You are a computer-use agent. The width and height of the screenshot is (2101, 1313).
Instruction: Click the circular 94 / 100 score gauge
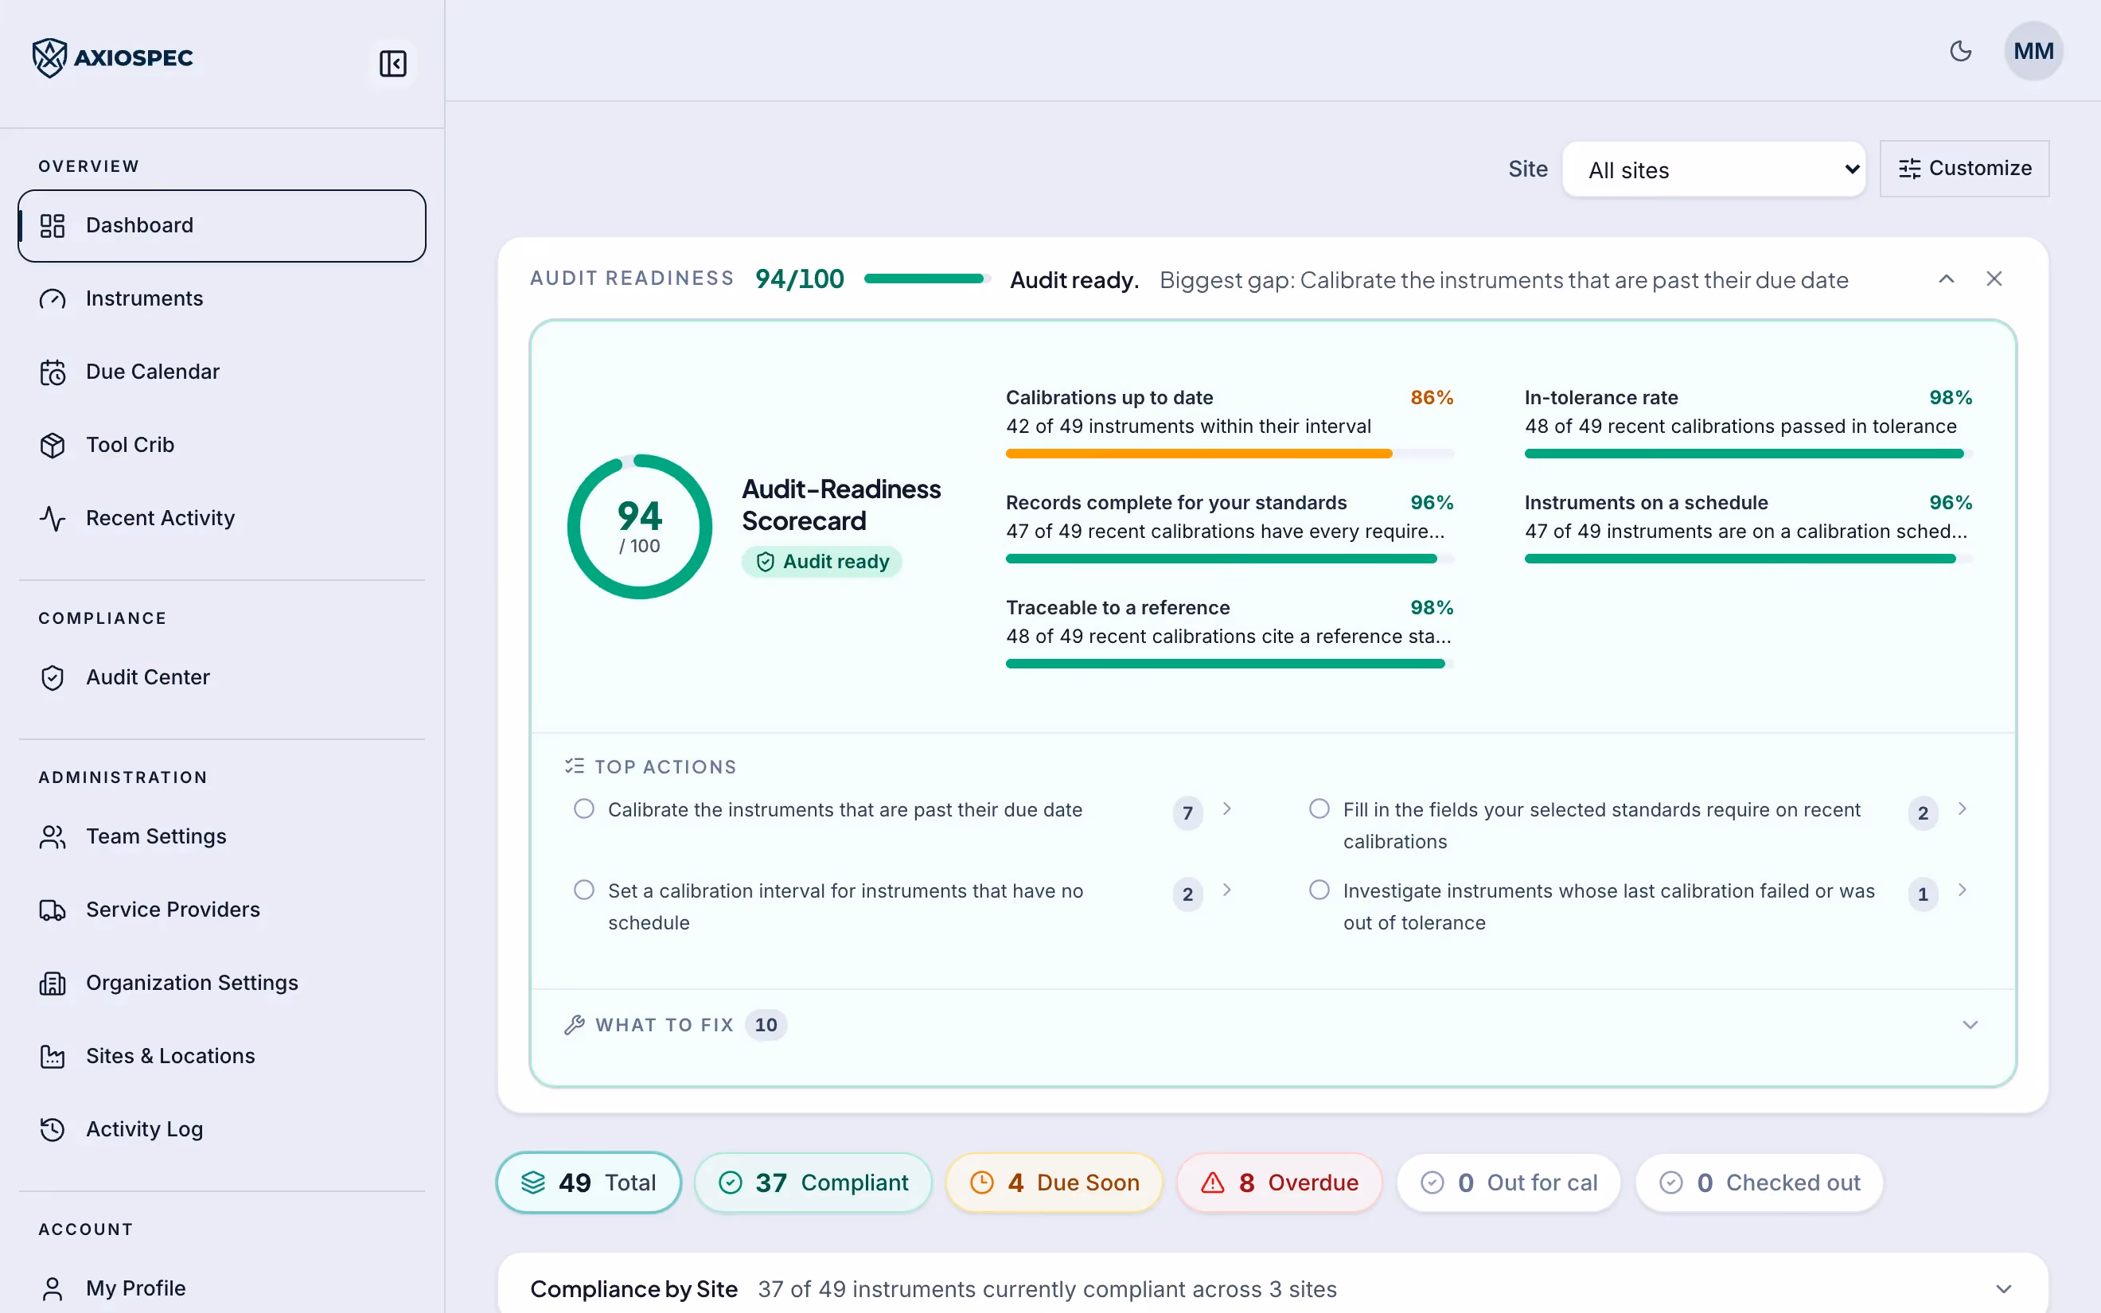(640, 526)
